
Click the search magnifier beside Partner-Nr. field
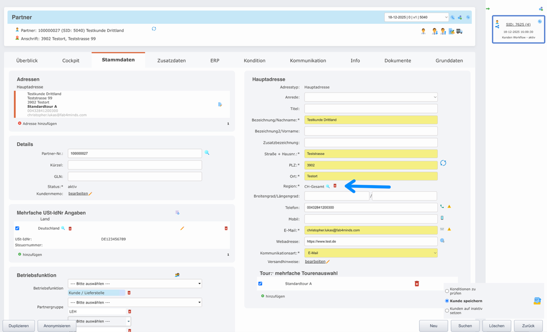pyautogui.click(x=207, y=153)
